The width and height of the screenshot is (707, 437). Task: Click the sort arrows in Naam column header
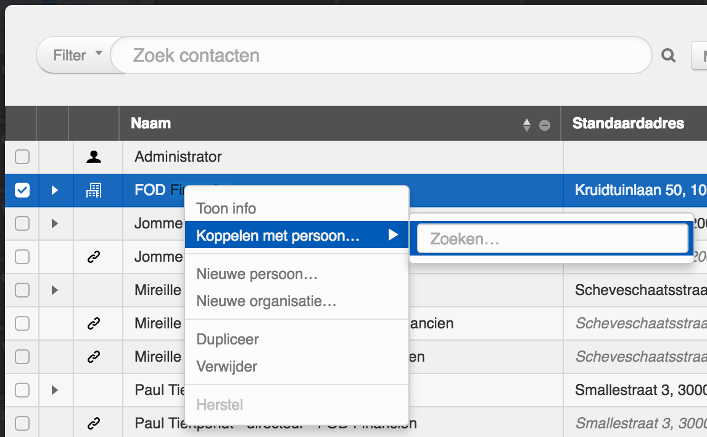click(x=526, y=125)
